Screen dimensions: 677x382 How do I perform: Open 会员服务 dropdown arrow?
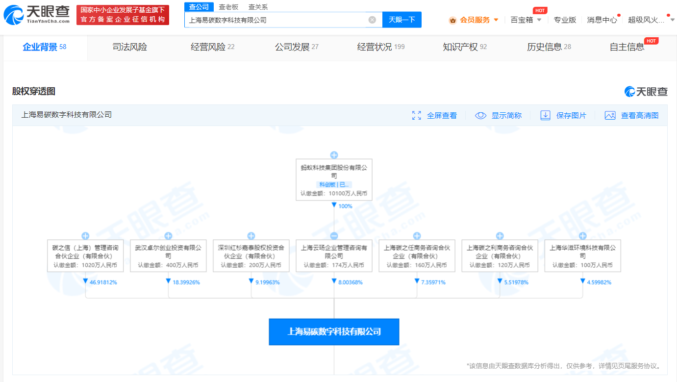tap(496, 20)
